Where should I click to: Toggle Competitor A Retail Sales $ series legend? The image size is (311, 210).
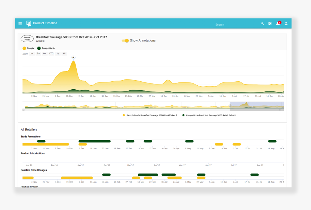coord(209,115)
